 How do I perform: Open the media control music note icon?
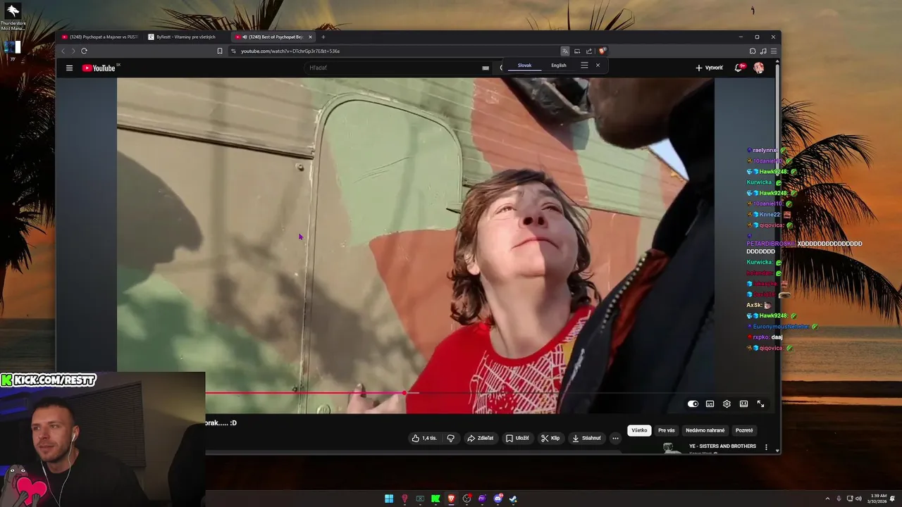(x=763, y=51)
